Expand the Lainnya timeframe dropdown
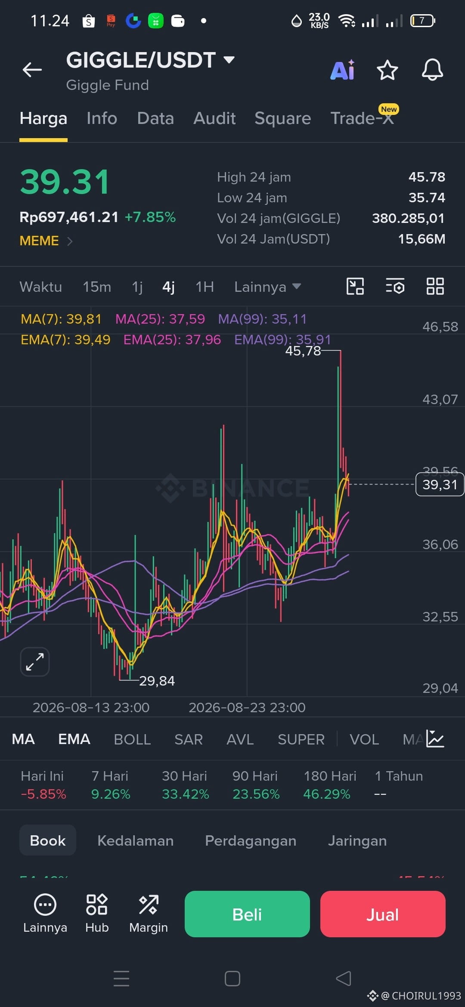The width and height of the screenshot is (465, 1007). click(x=267, y=287)
